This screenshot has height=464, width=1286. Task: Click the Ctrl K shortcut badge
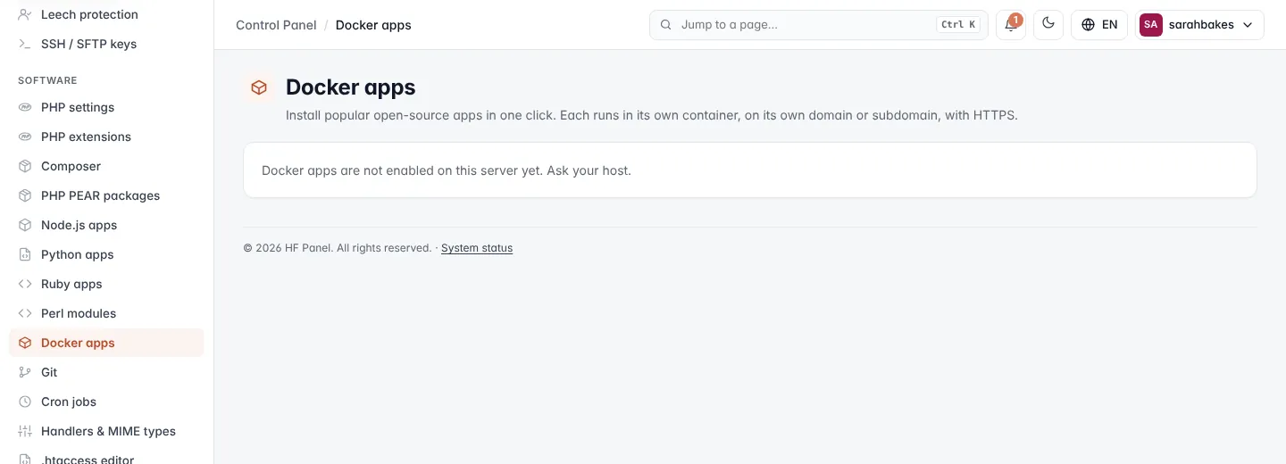pyautogui.click(x=958, y=25)
